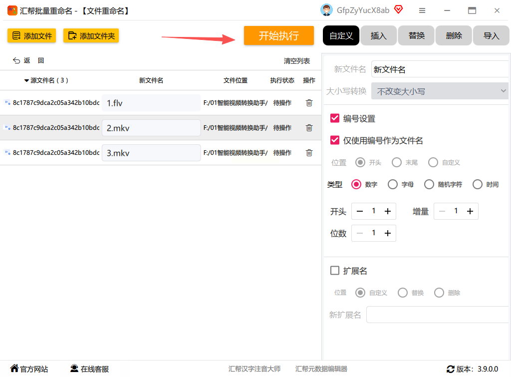The height and width of the screenshot is (377, 511).
Task: Open the 大小写转换 dropdown
Action: click(x=440, y=91)
